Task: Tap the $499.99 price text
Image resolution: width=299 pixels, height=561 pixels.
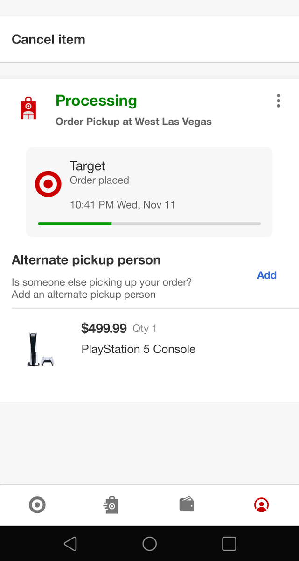Action: pos(104,328)
